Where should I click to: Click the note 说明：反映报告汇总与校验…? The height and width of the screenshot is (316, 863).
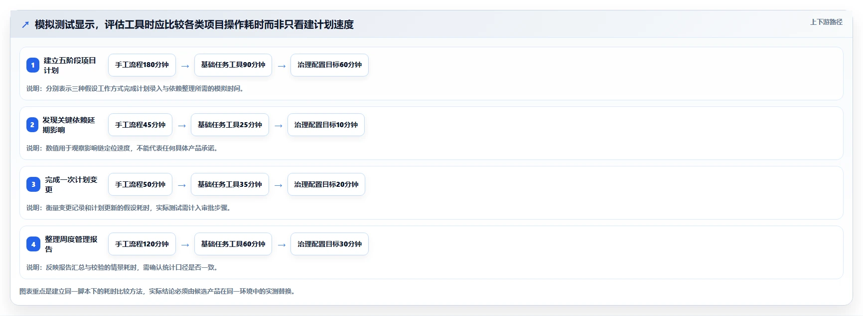tap(123, 267)
